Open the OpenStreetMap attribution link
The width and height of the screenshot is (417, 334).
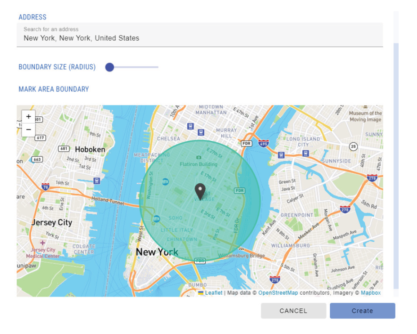click(x=278, y=293)
